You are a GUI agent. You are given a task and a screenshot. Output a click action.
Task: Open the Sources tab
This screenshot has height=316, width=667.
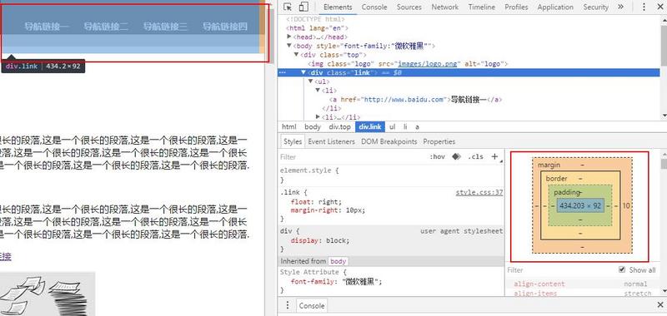click(409, 7)
